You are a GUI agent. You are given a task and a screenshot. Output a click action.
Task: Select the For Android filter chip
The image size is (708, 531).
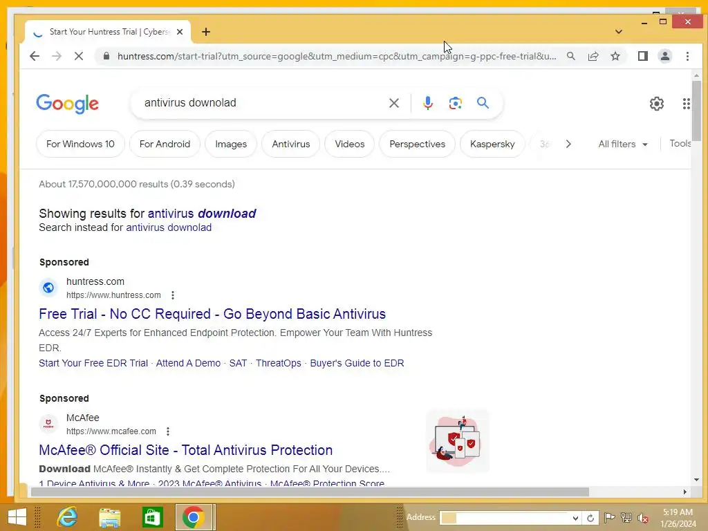pos(165,144)
